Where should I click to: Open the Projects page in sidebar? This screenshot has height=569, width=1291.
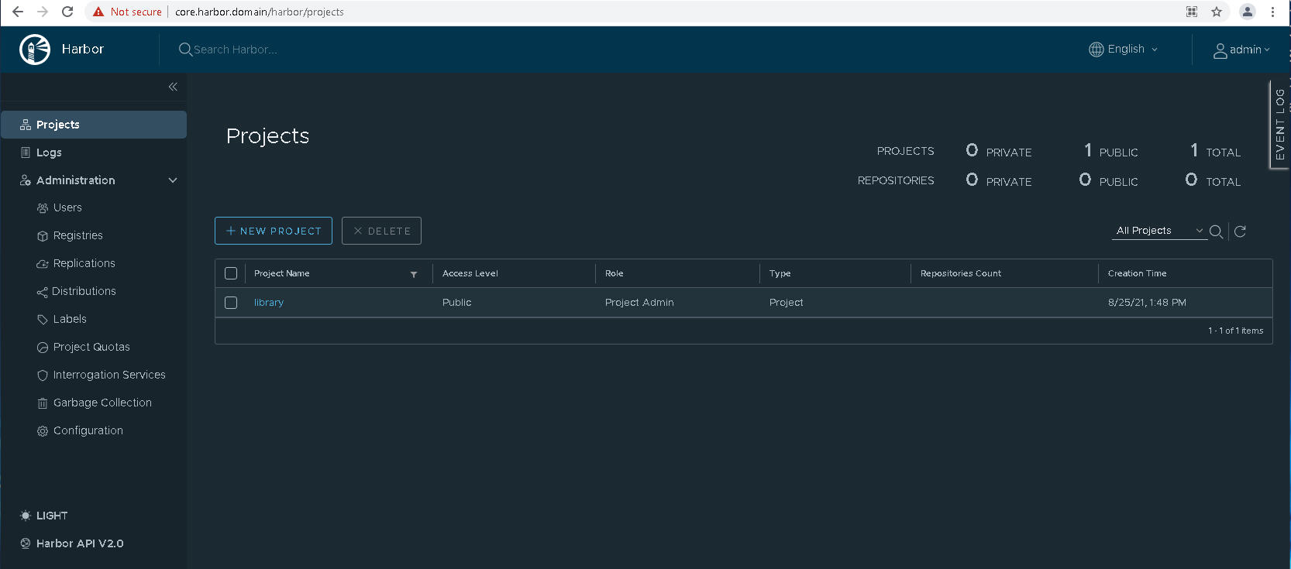[x=94, y=125]
